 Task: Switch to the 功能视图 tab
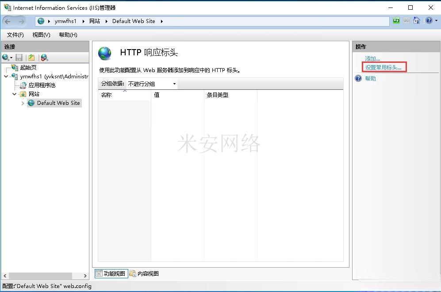pos(111,273)
